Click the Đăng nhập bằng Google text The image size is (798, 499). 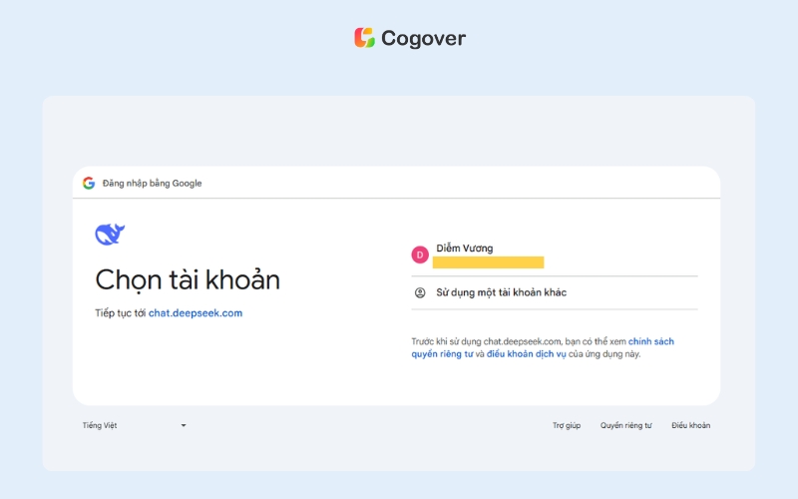[x=153, y=184]
